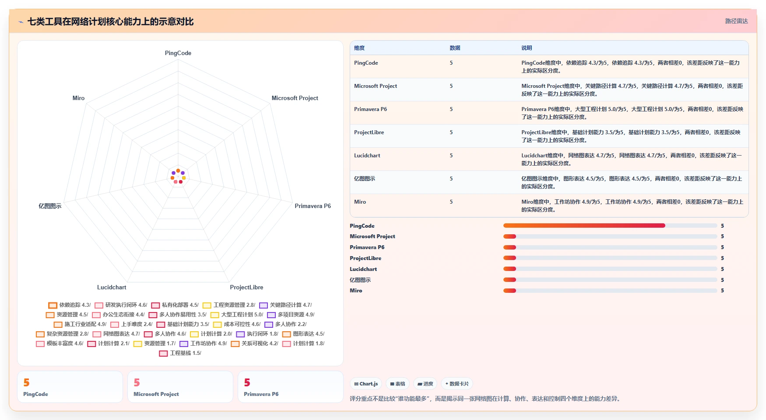
Task: Click the 路径雷达 label in header
Action: [x=736, y=21]
